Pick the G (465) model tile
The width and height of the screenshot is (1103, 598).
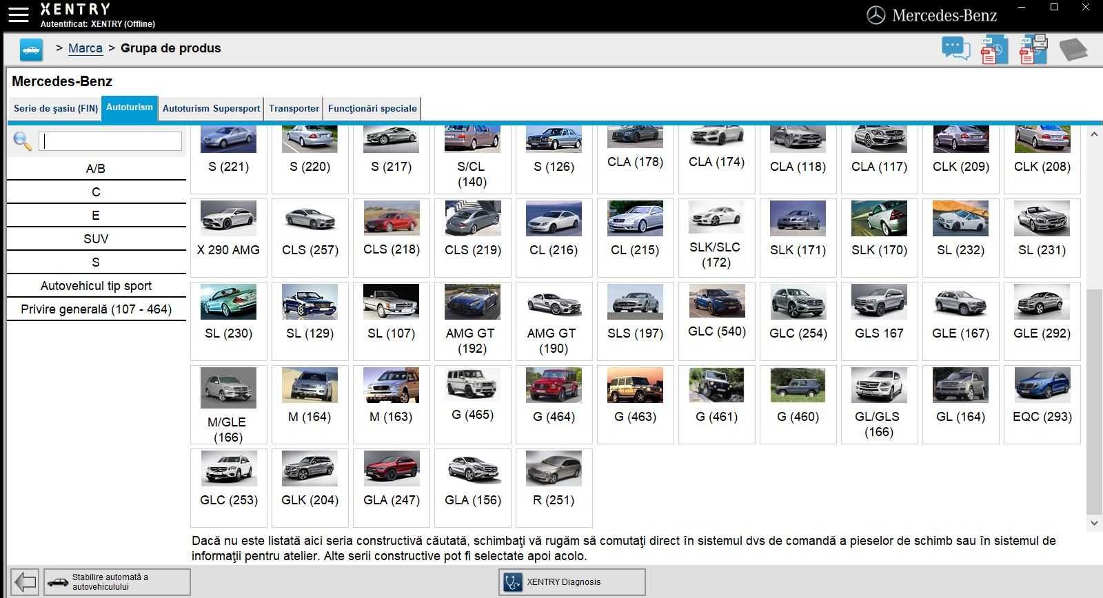[x=472, y=404]
